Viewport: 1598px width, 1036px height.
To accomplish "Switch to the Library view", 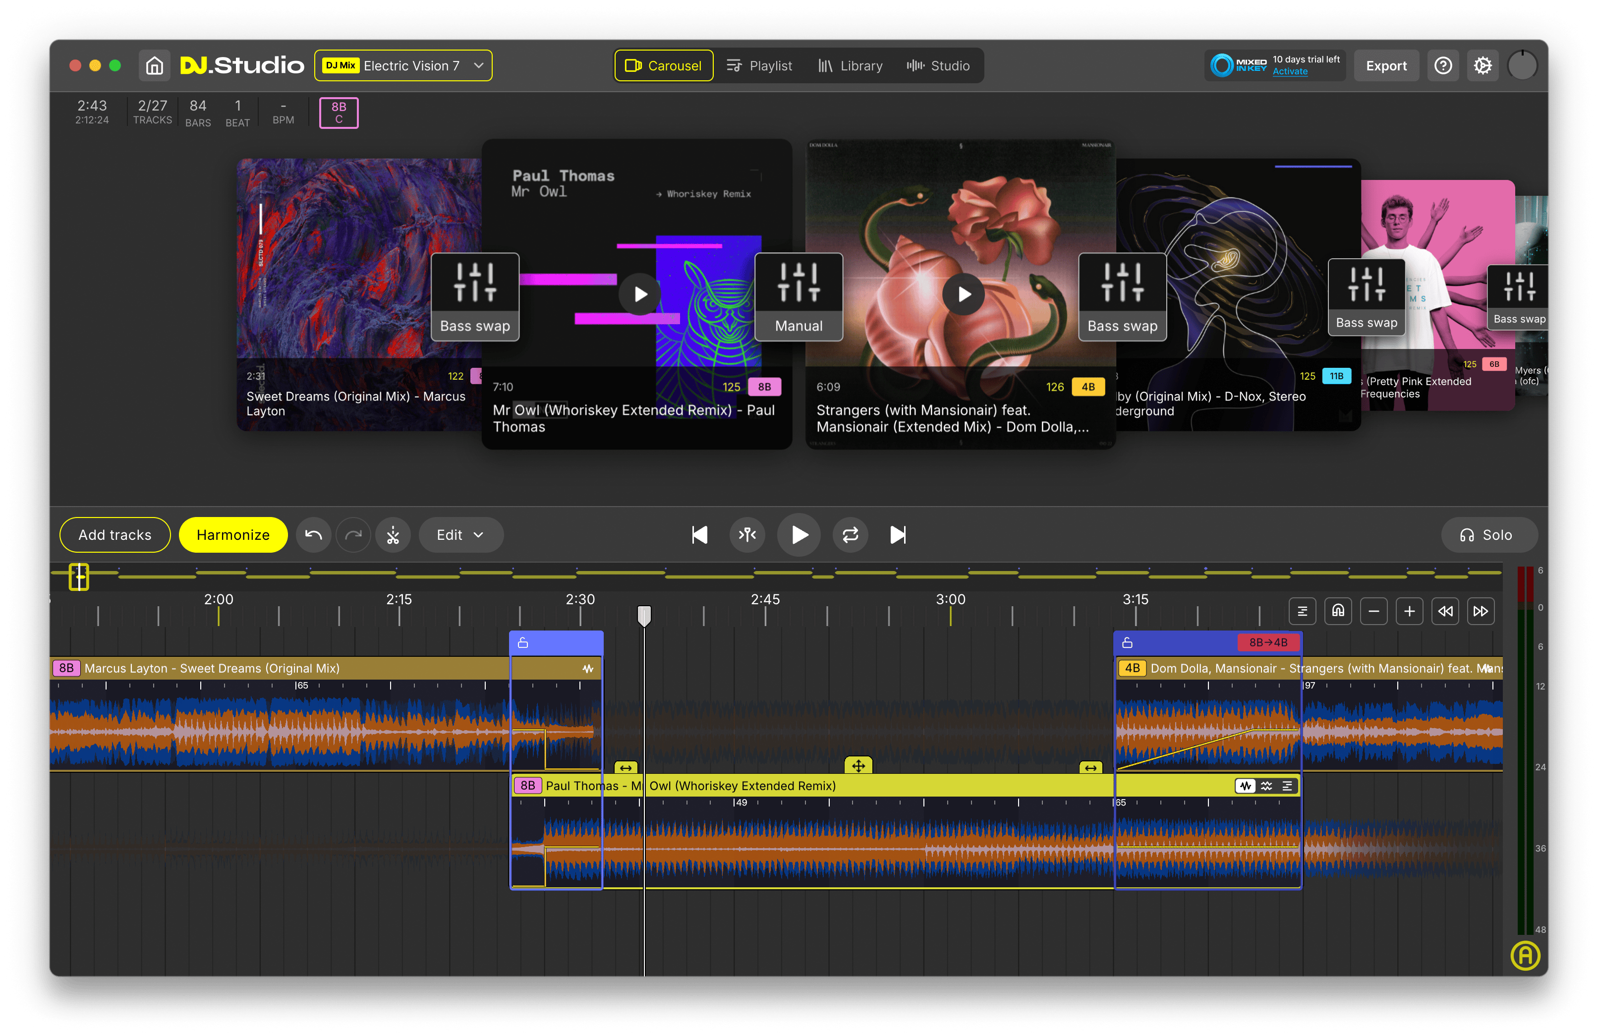I will (850, 66).
